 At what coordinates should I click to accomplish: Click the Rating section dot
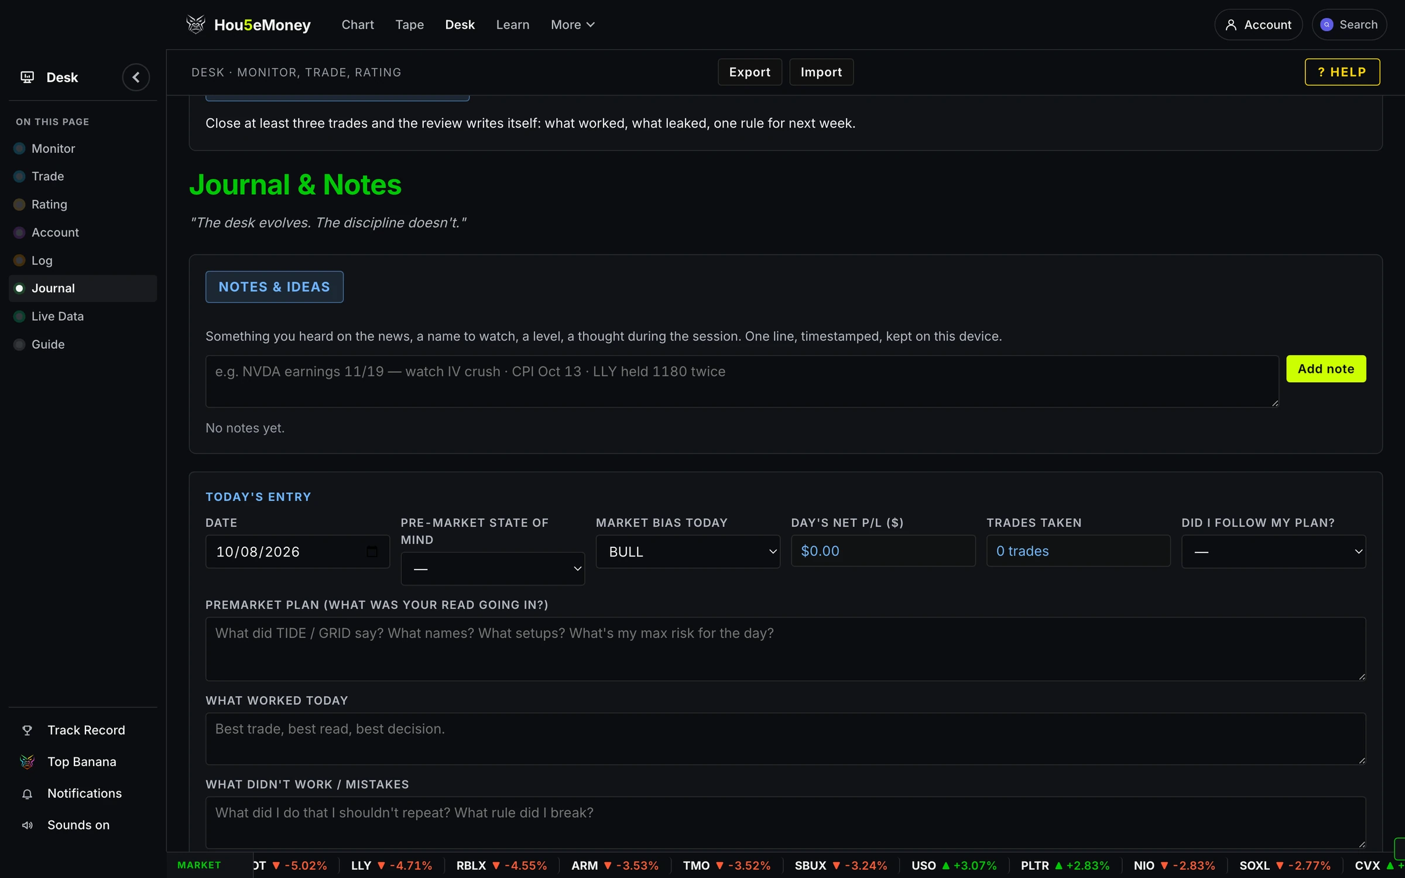coord(19,204)
